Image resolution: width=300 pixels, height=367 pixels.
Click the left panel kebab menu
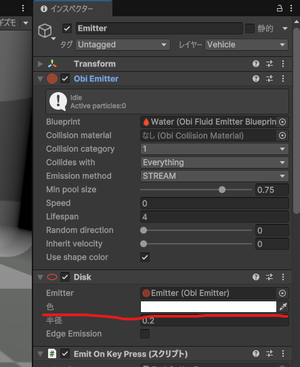pos(23,8)
